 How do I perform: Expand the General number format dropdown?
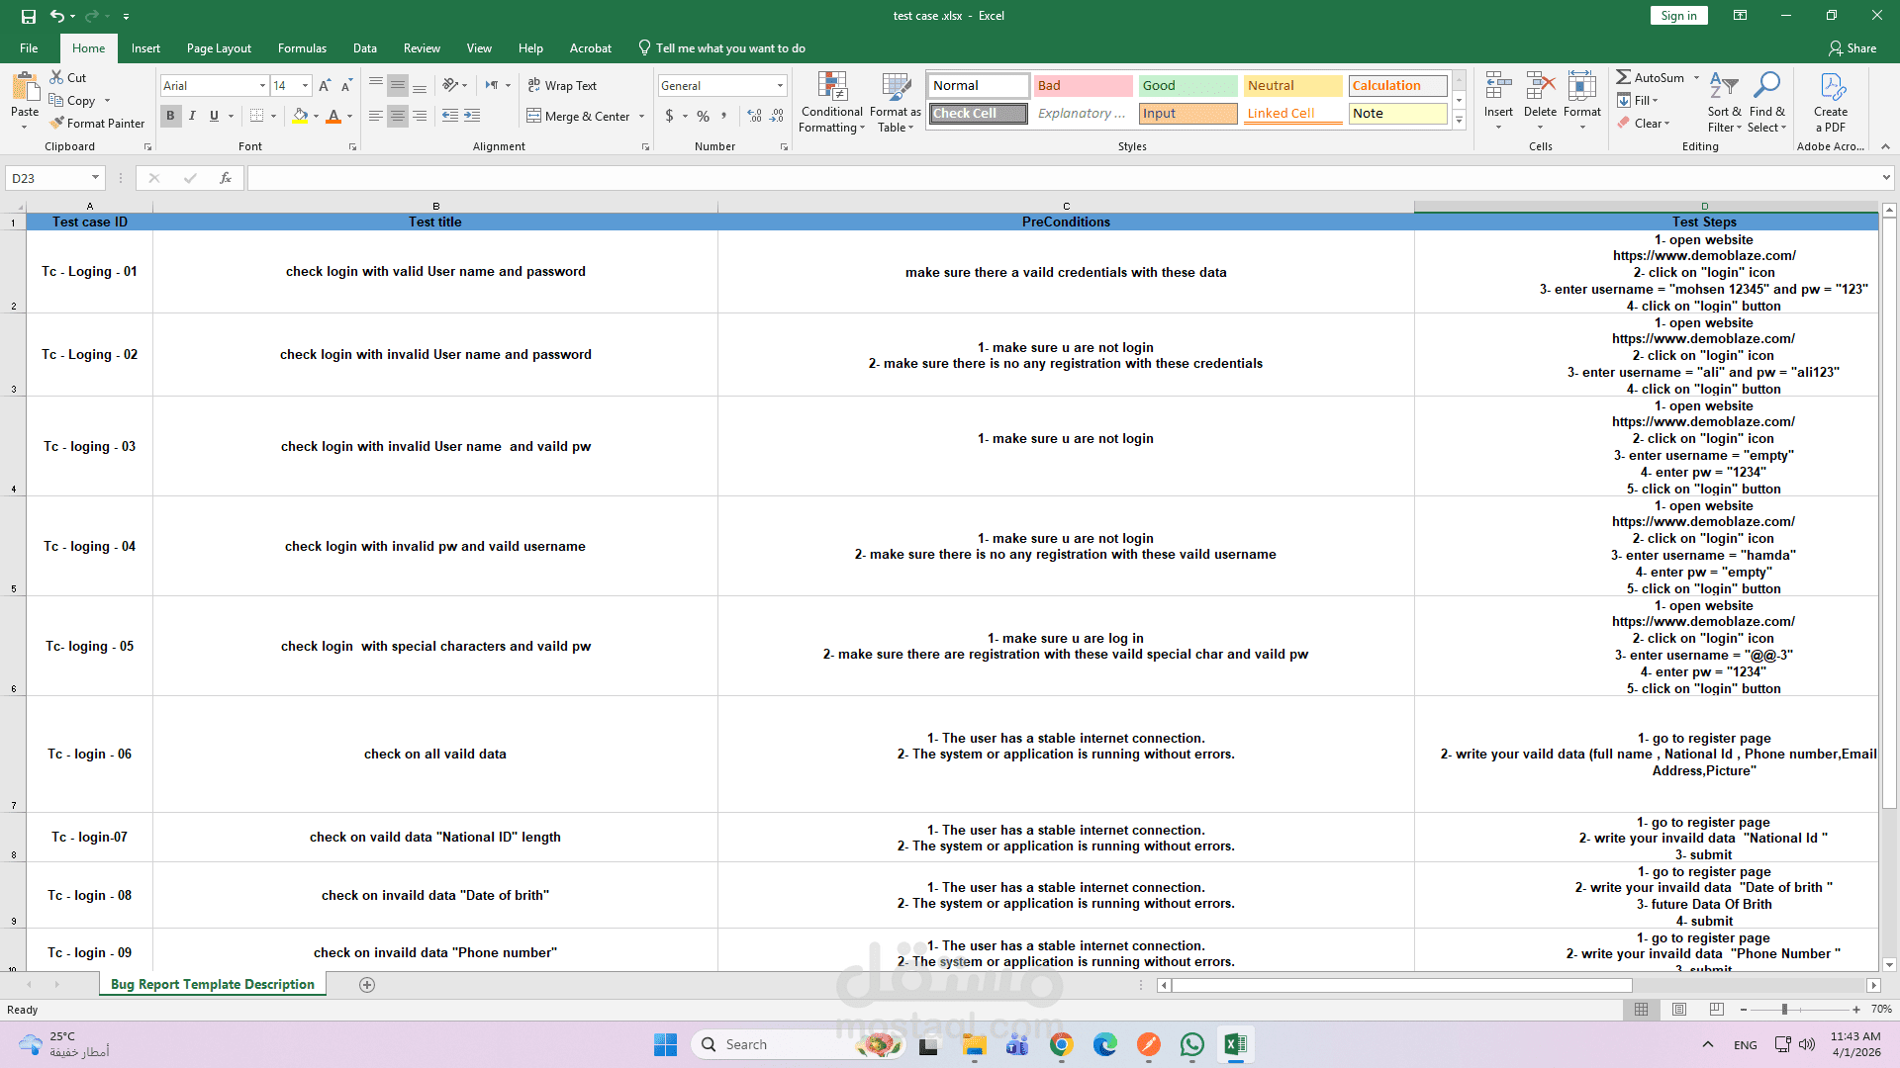tap(780, 86)
